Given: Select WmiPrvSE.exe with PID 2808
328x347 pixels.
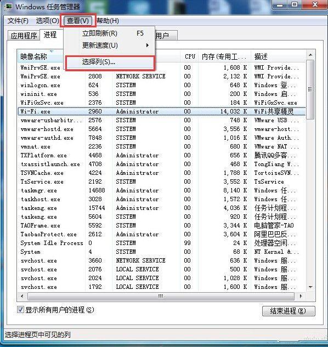Looking at the screenshot, I should [162, 76].
